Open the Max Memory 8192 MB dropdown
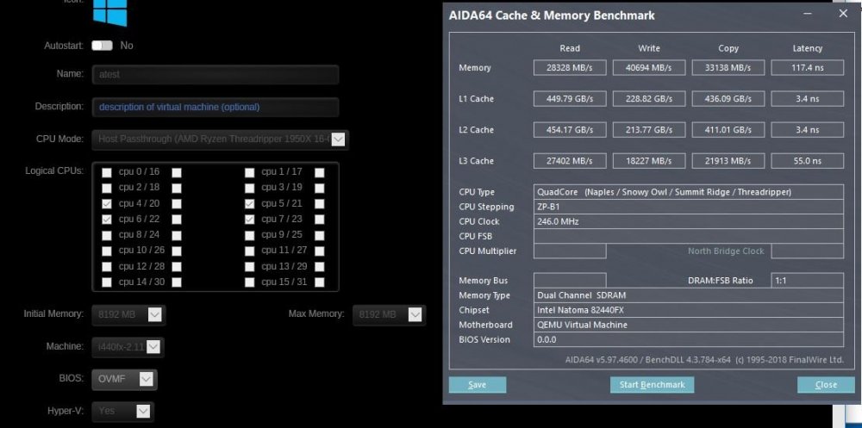Image resolution: width=862 pixels, height=428 pixels. tap(390, 315)
